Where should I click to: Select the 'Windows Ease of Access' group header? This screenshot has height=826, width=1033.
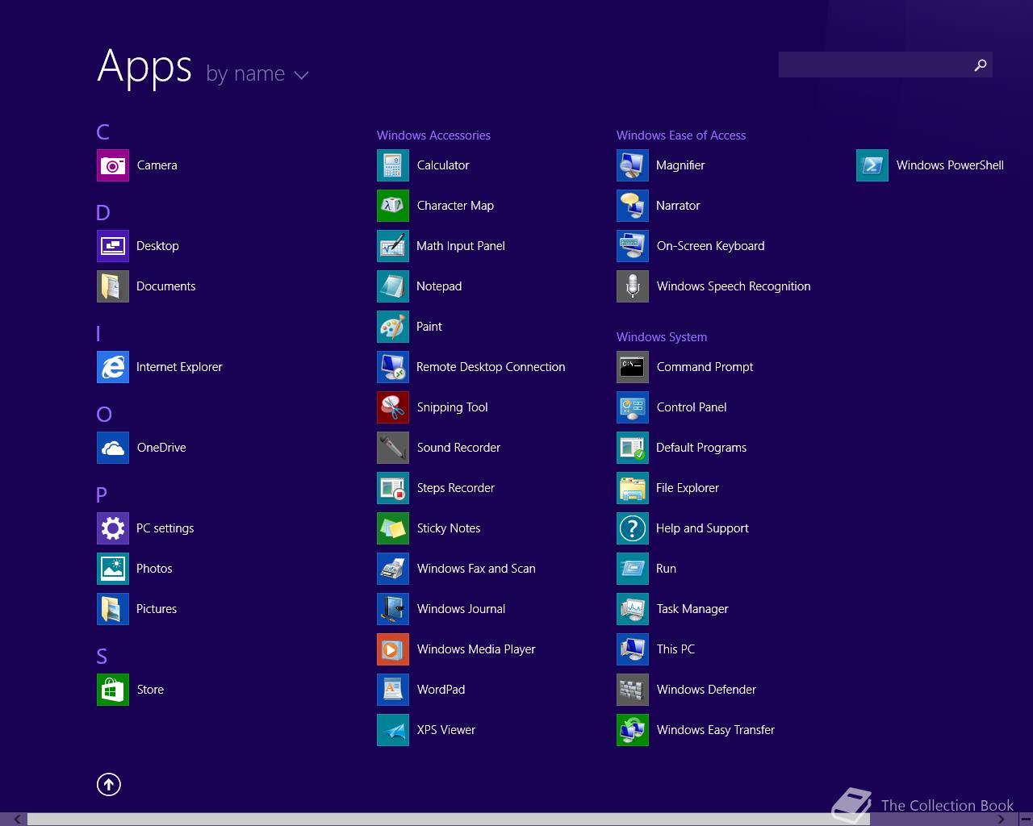pyautogui.click(x=681, y=136)
